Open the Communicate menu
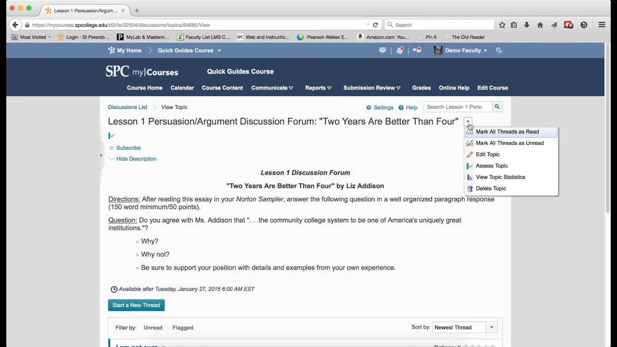This screenshot has width=617, height=347. click(272, 88)
